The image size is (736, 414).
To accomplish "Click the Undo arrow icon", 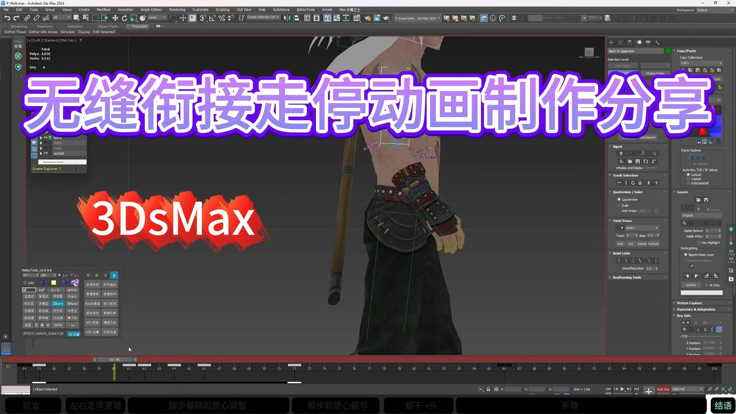I will click(7, 18).
